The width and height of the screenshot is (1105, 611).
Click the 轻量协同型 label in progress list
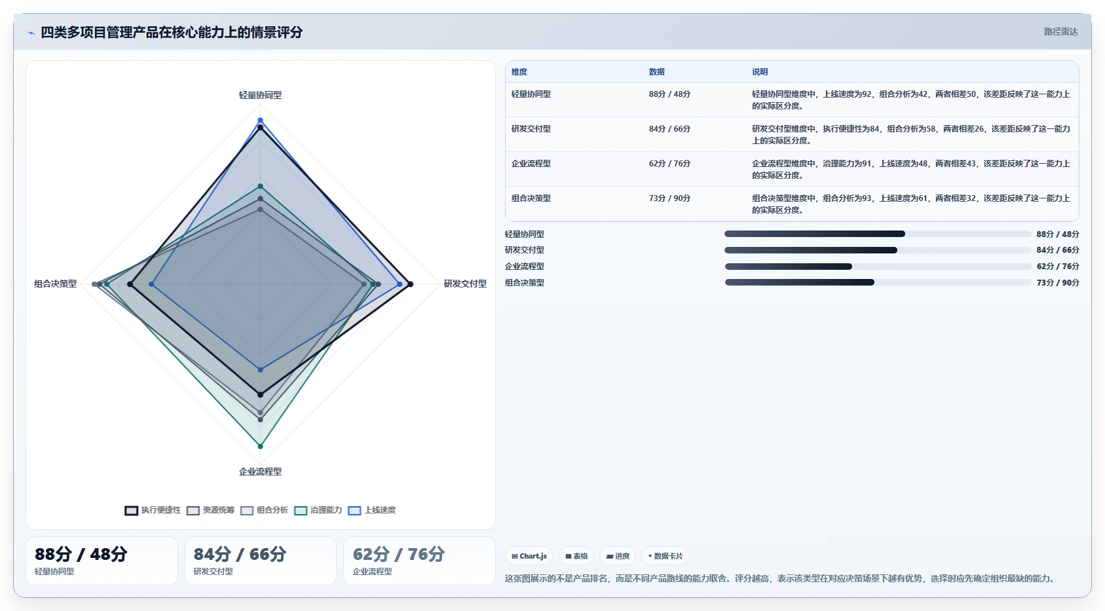525,234
